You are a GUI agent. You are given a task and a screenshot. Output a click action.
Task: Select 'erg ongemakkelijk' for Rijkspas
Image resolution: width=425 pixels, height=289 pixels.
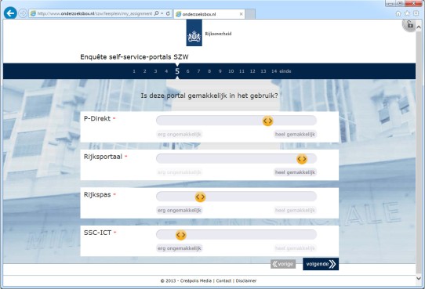pyautogui.click(x=179, y=210)
